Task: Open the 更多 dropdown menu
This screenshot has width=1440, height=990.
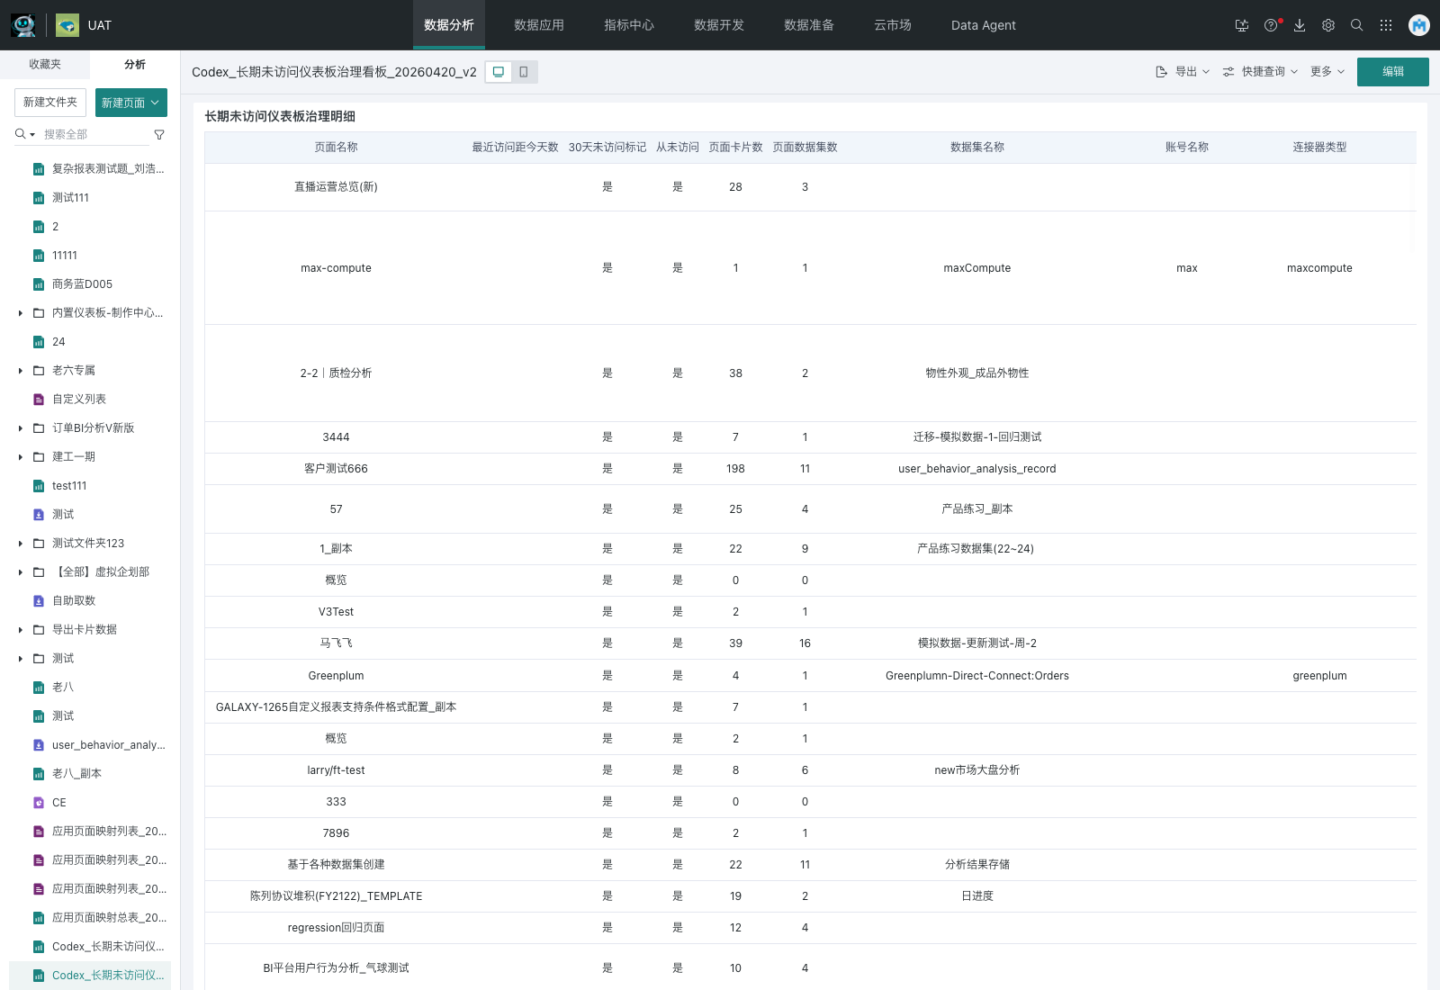Action: tap(1327, 72)
